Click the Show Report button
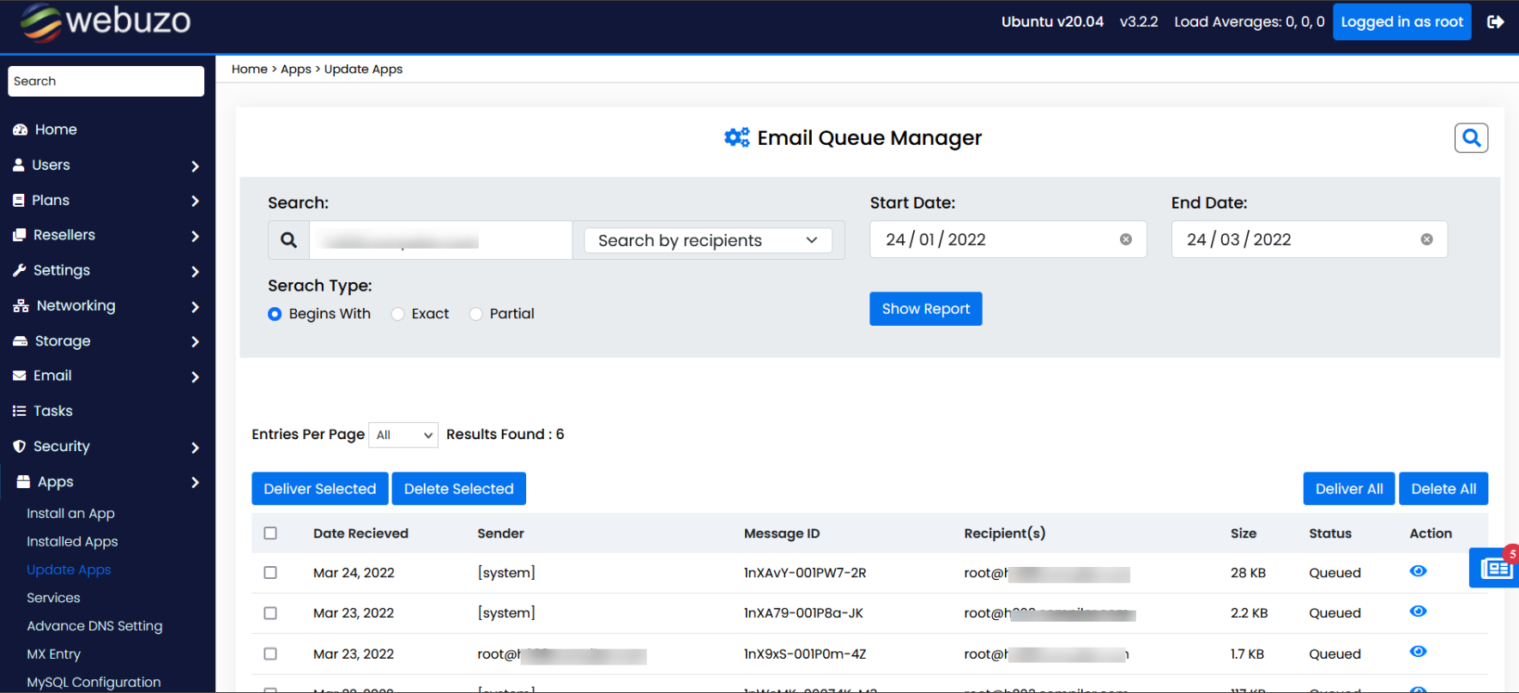This screenshot has height=693, width=1519. (x=925, y=309)
